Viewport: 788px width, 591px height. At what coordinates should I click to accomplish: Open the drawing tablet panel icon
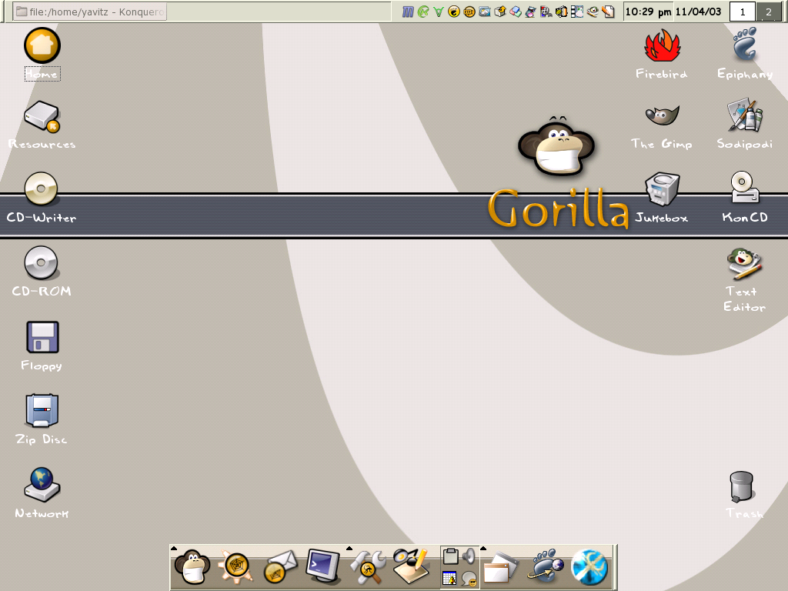pyautogui.click(x=412, y=567)
